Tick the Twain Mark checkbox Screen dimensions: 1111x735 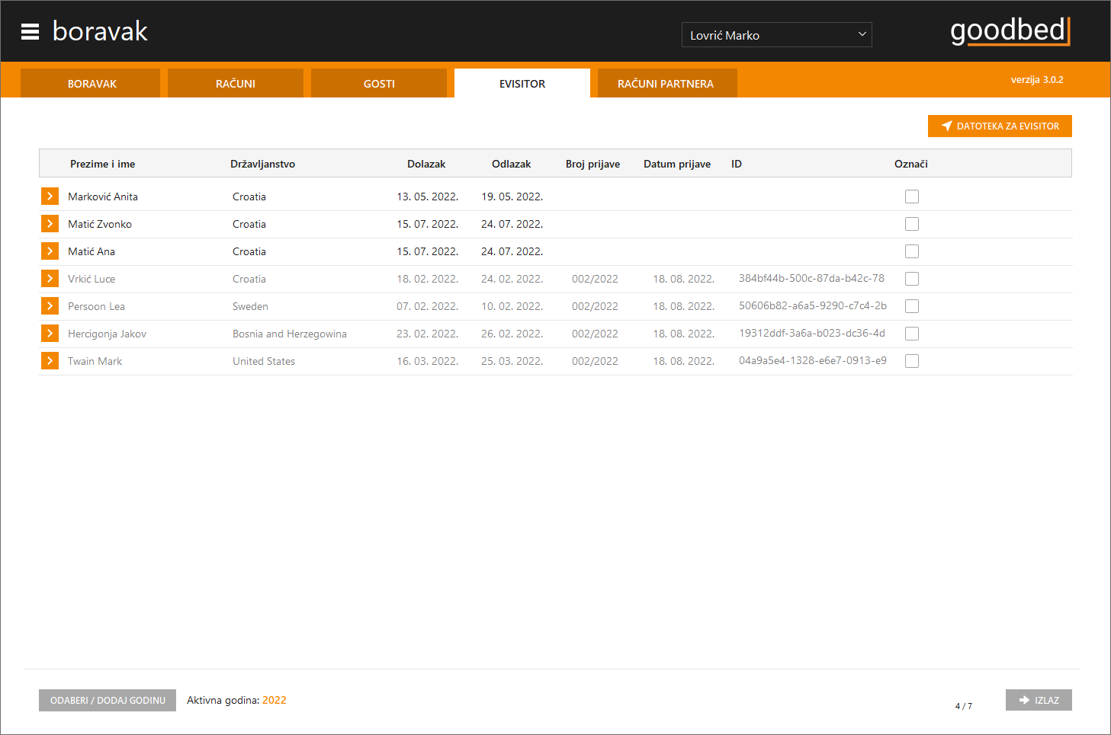912,361
